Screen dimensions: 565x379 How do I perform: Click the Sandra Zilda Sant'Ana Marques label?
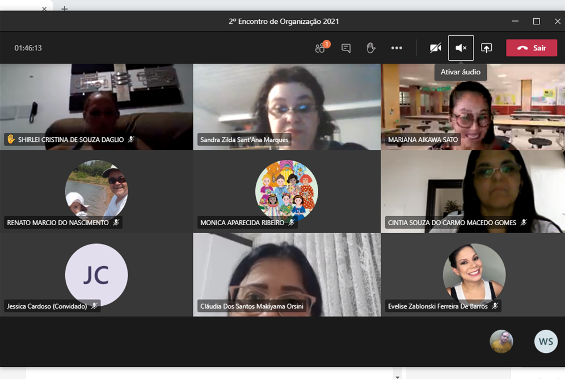244,140
